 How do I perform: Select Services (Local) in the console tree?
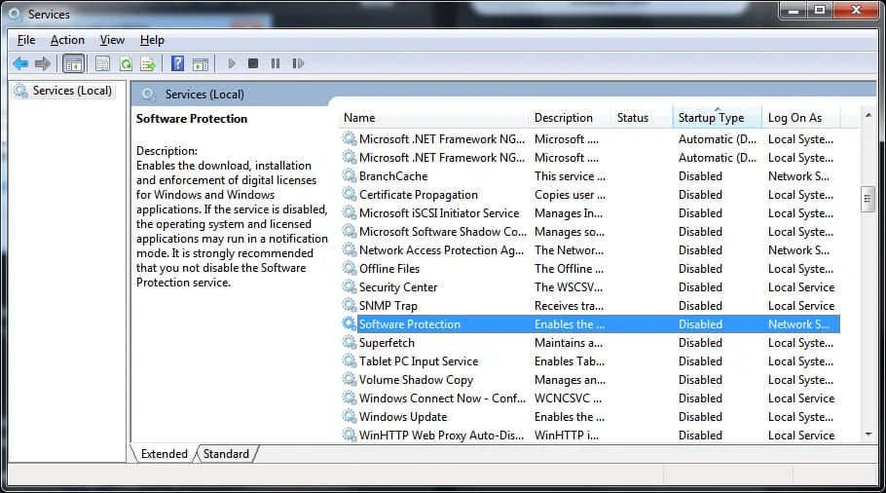[x=72, y=91]
